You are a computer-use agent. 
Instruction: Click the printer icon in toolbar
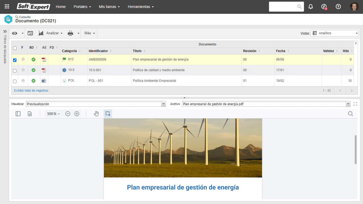coord(70,33)
